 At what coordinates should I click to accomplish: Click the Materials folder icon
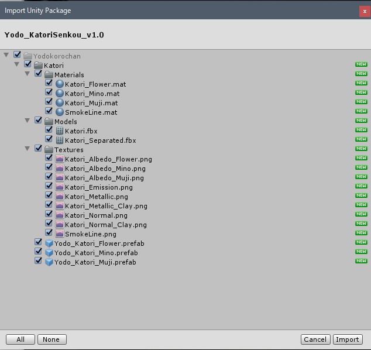point(49,75)
